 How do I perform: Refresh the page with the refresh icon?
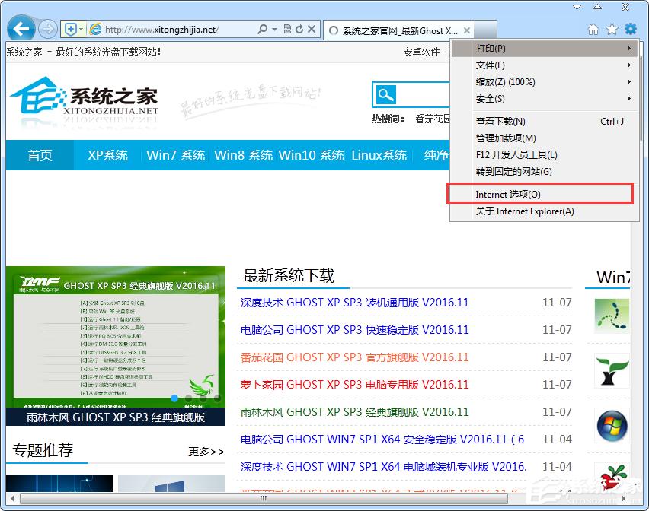click(x=299, y=29)
